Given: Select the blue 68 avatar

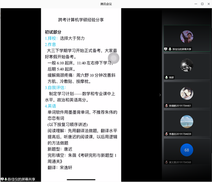Looking at the screenshot, I should [187, 150].
